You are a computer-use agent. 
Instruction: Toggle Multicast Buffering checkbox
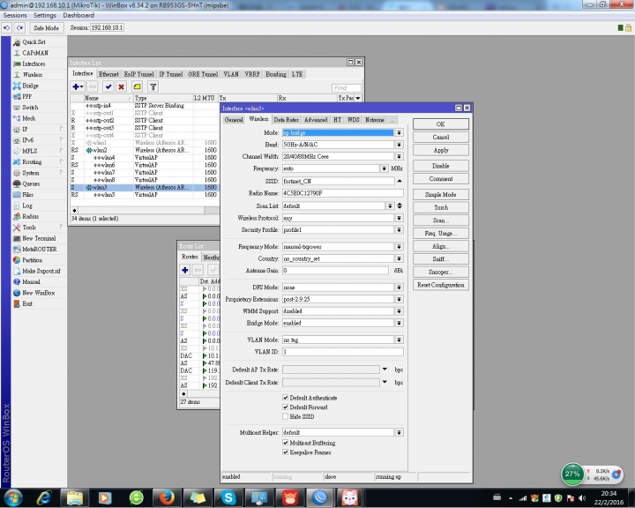tap(286, 443)
